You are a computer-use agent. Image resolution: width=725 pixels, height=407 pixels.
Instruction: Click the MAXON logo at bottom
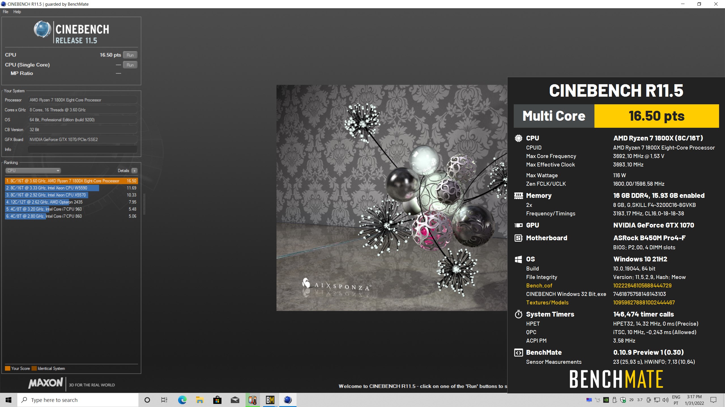point(46,383)
